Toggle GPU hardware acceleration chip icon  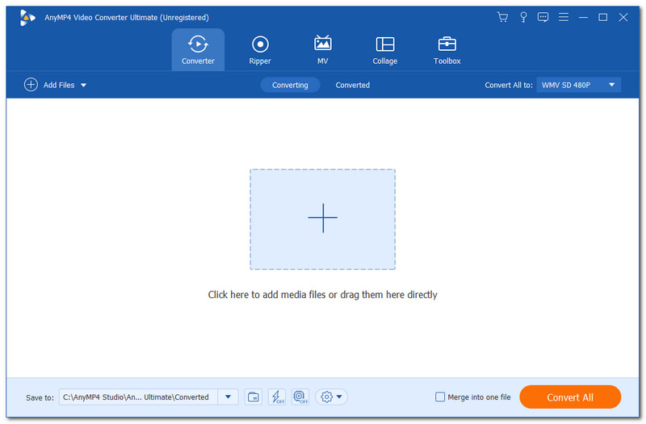(300, 397)
